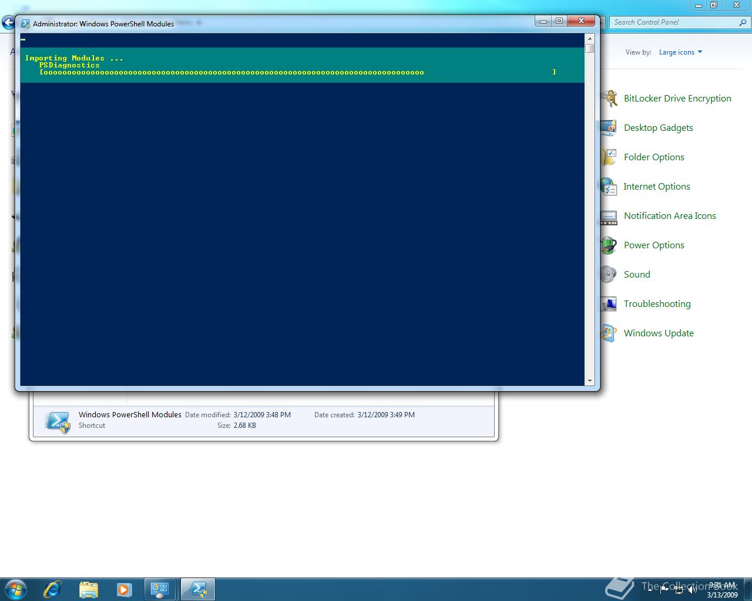
Task: Open the network tray icon
Action: click(x=679, y=590)
